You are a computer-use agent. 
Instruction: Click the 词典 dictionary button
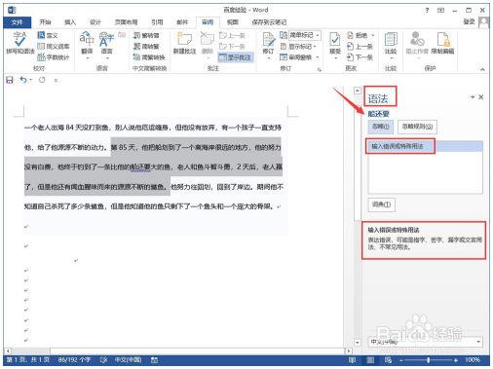(x=381, y=204)
